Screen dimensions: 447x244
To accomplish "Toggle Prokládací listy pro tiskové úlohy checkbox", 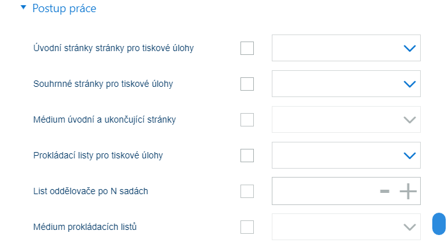I will tap(247, 155).
